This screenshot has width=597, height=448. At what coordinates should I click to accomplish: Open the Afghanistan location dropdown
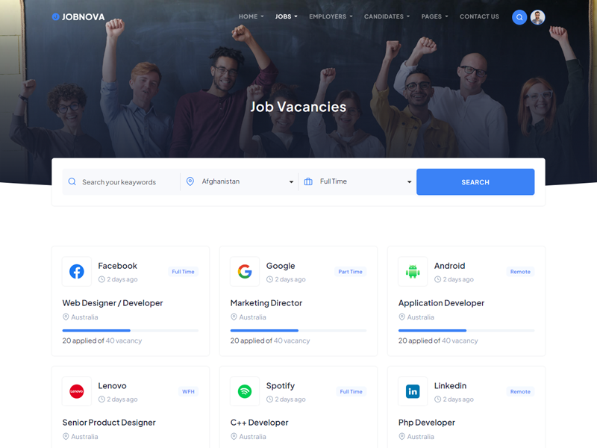coord(240,181)
